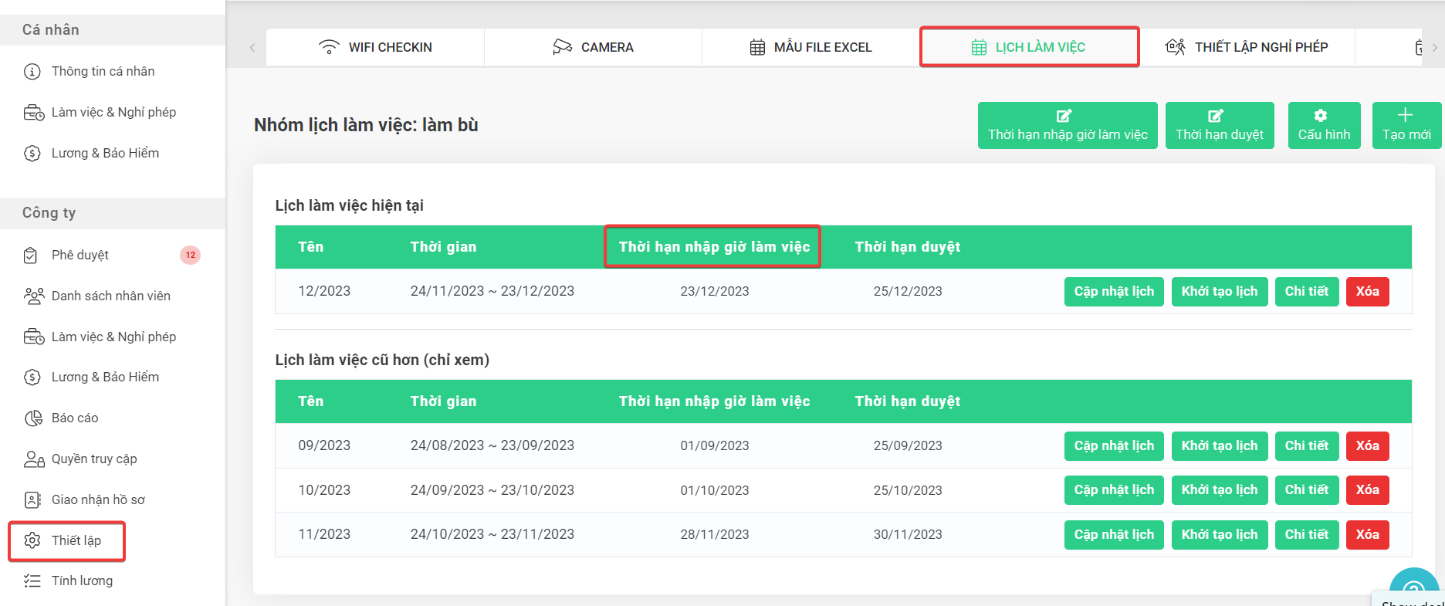Click the people icon for Danh sách nhân viên

[33, 296]
